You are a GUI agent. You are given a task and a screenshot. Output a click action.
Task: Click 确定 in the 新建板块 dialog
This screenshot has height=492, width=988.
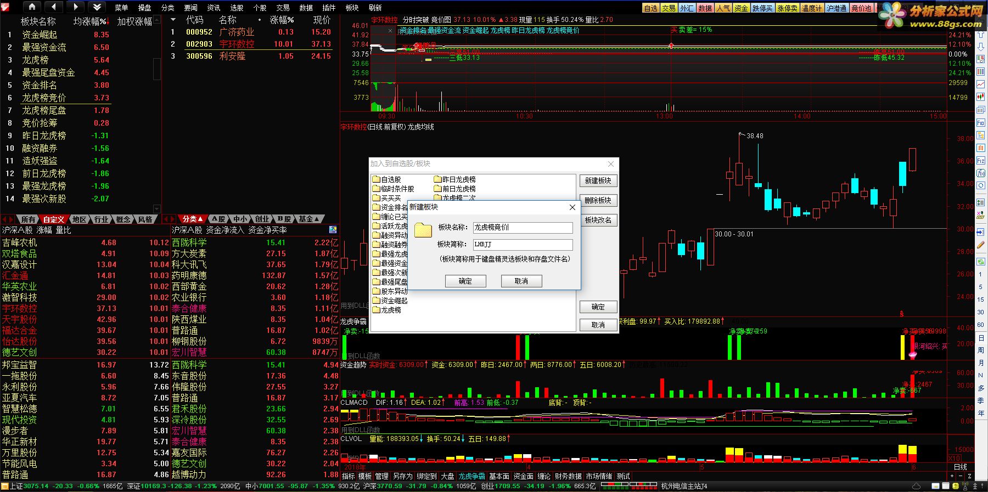465,281
